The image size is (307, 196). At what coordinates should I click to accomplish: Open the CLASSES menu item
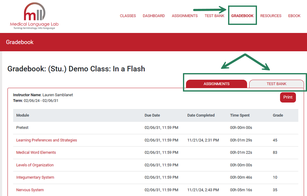tap(128, 16)
